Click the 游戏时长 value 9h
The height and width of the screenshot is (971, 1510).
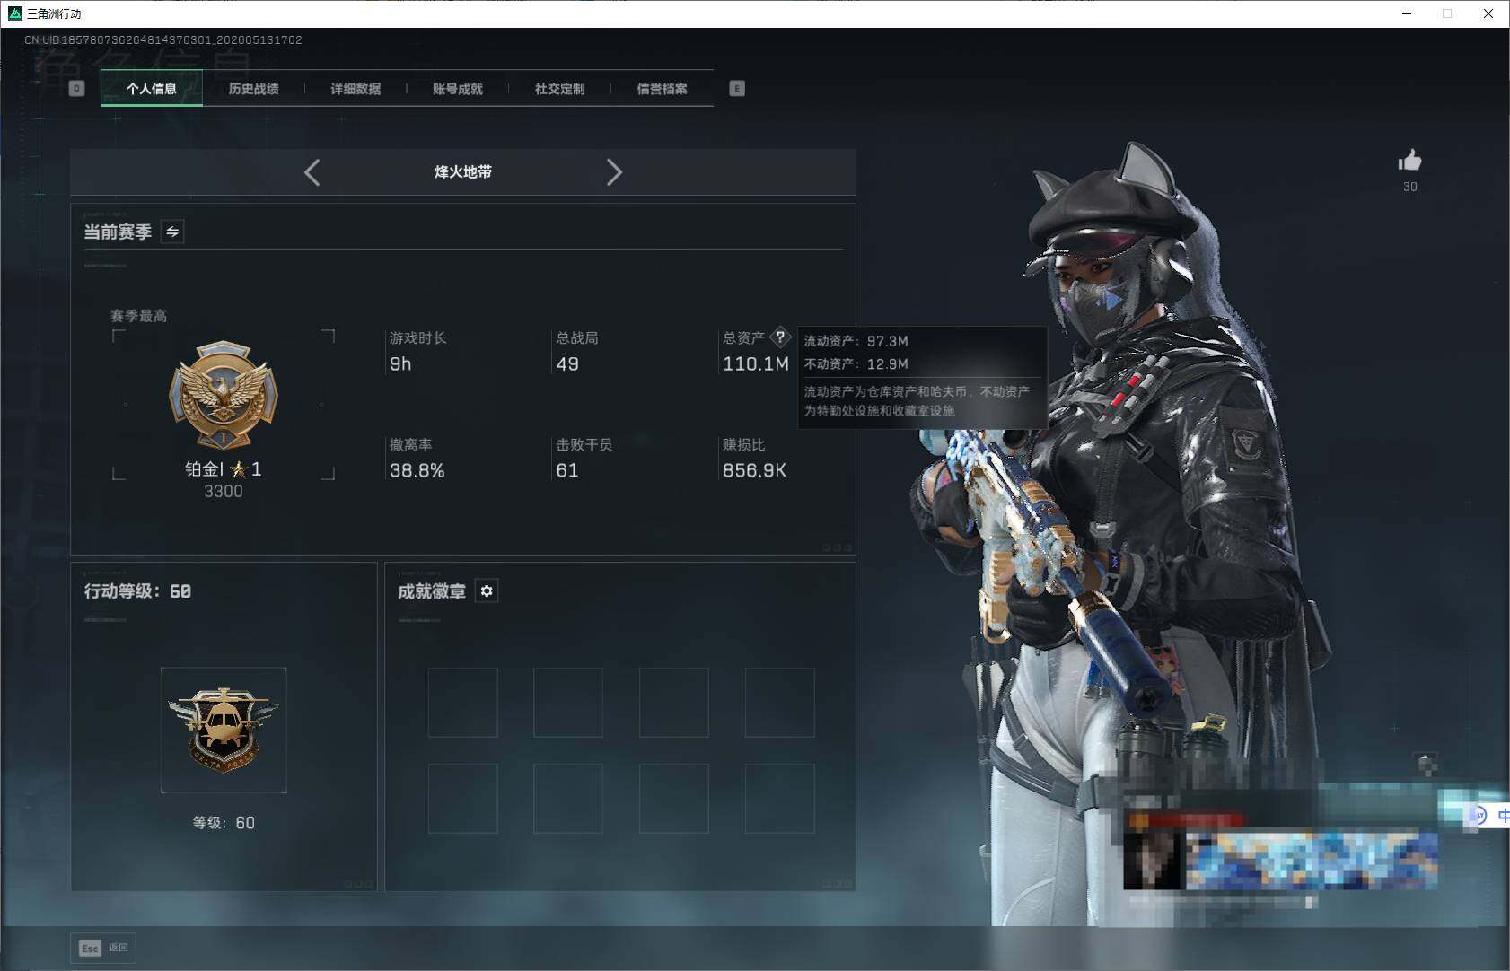pyautogui.click(x=400, y=364)
